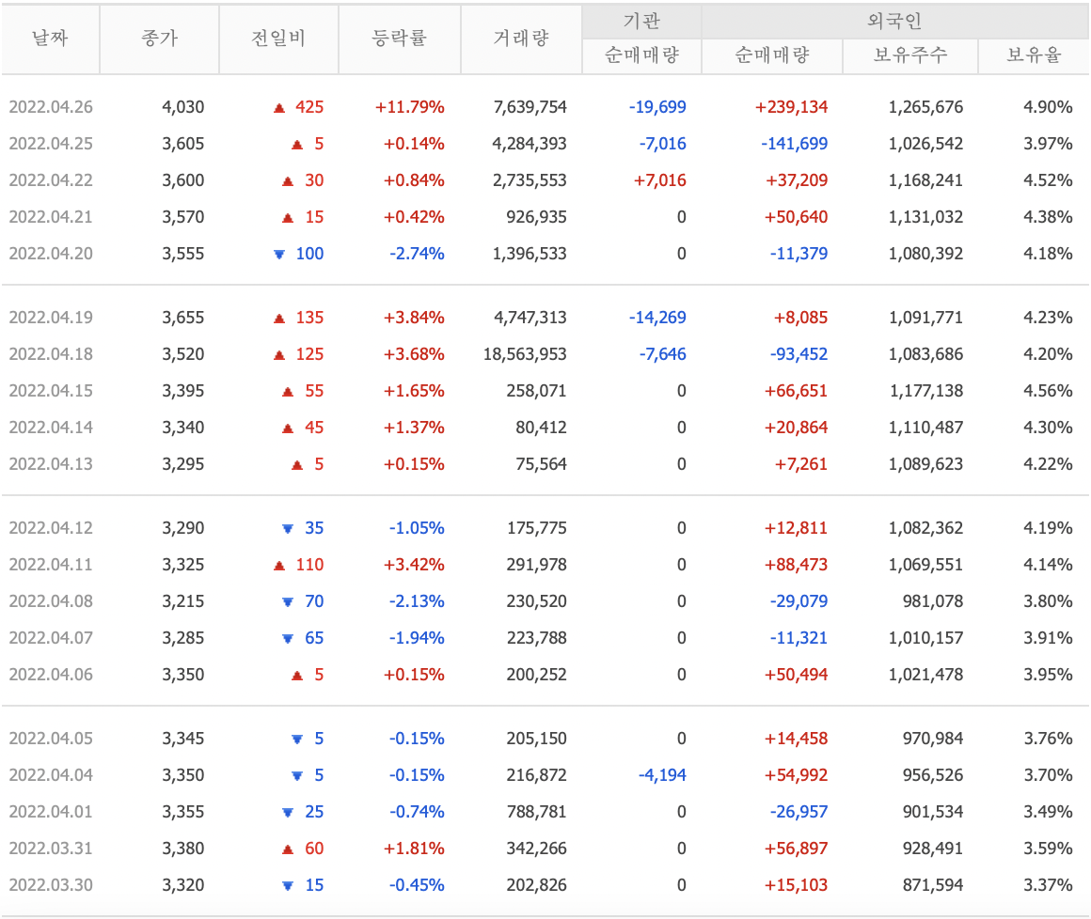This screenshot has width=1091, height=919.
Task: Click the blue down arrow beside 70
Action: tap(288, 602)
